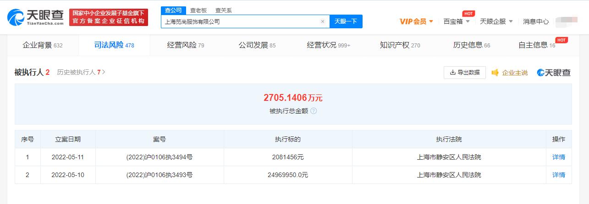Screen dimensions: 589x204
Task: Select case number (2022)沪0106执3493号
Action: [160, 175]
